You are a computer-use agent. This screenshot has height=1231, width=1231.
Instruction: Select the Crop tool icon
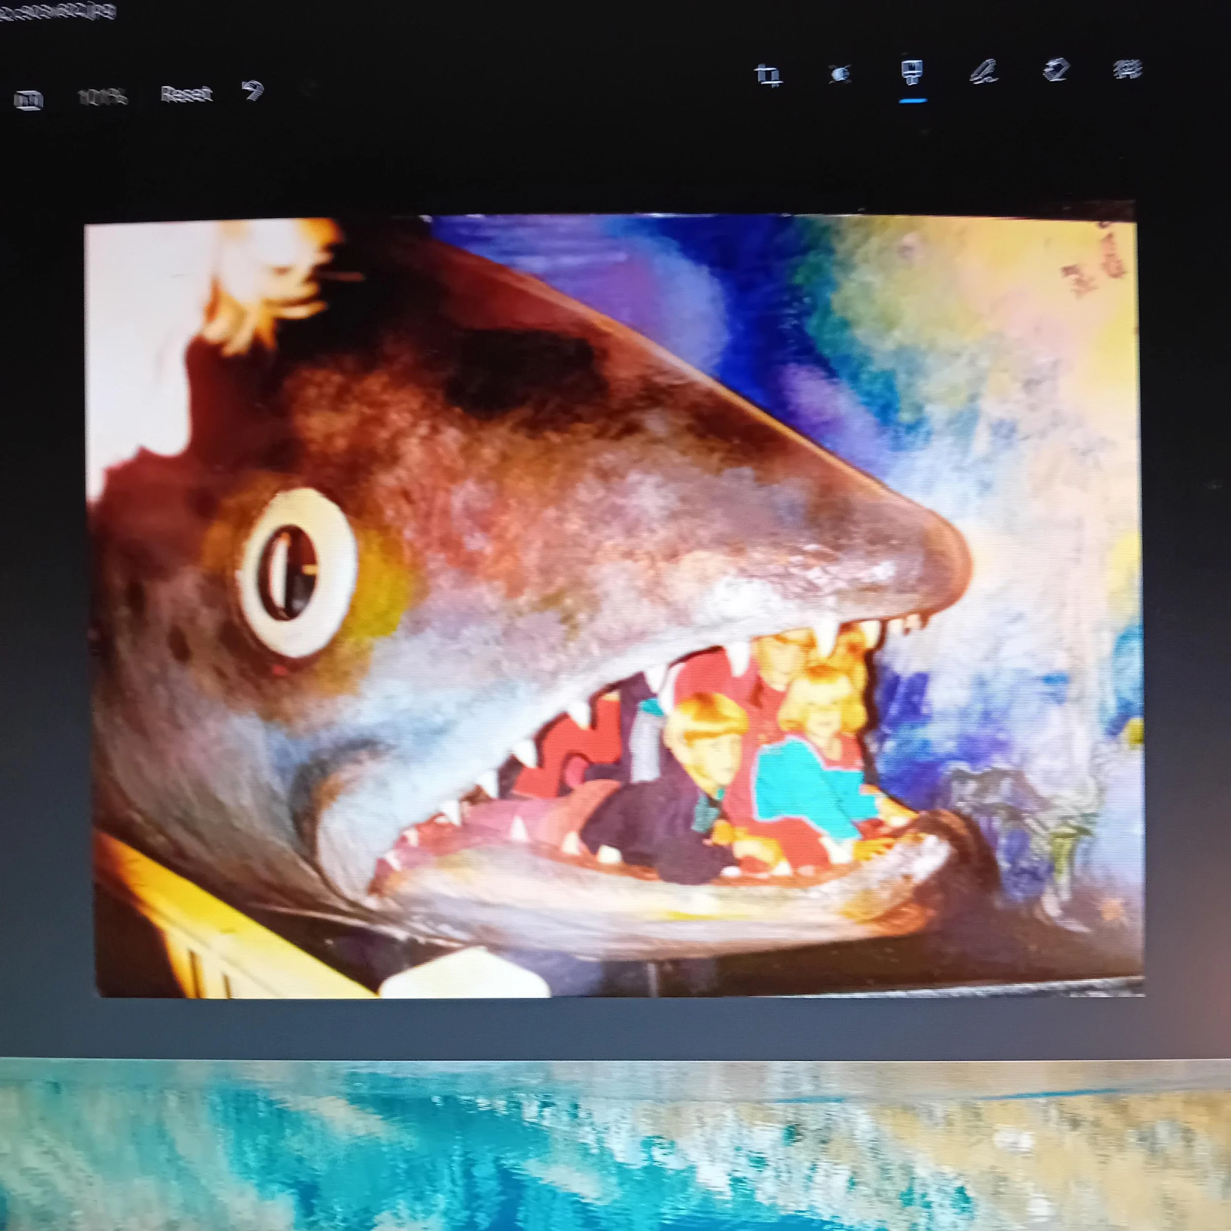point(769,75)
